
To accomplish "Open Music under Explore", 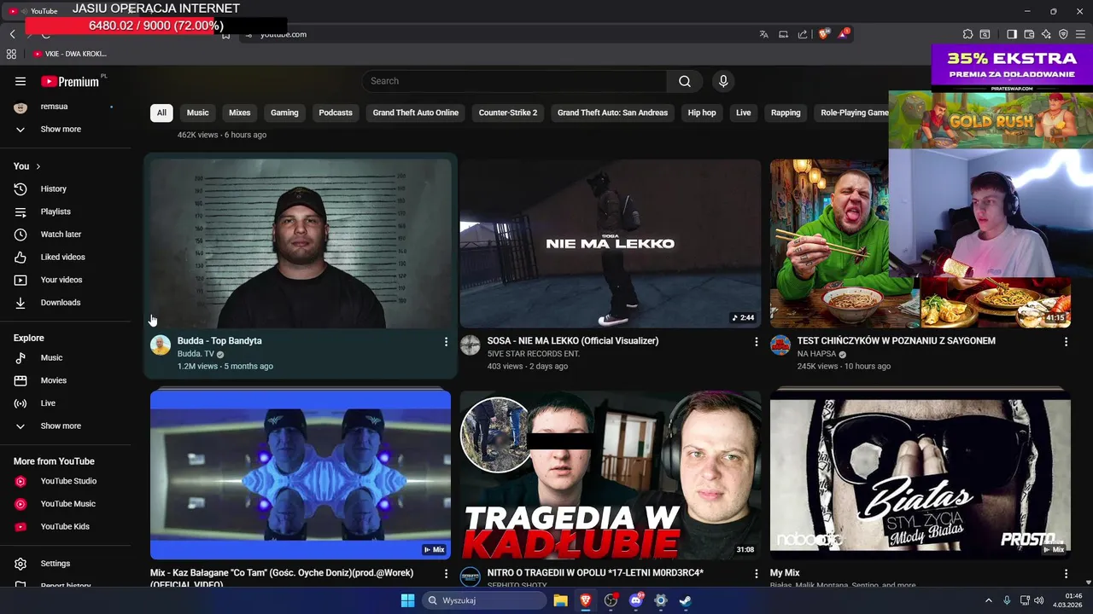I will pos(65,357).
